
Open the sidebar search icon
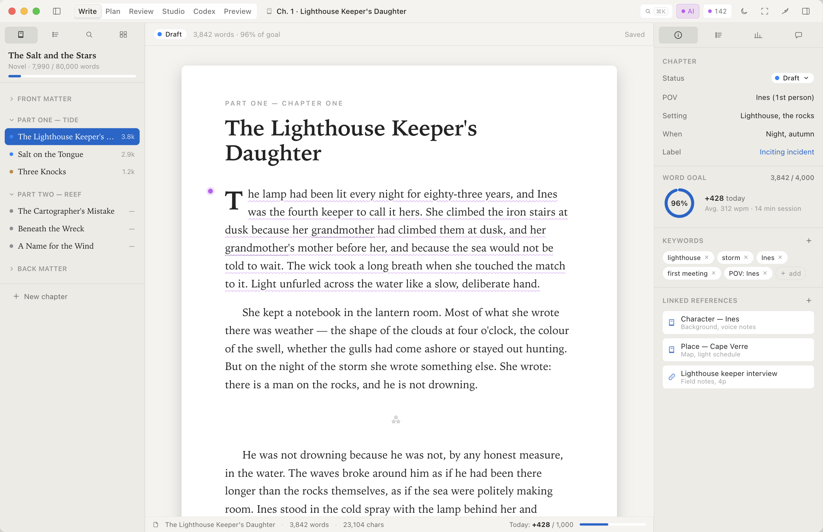pos(89,35)
